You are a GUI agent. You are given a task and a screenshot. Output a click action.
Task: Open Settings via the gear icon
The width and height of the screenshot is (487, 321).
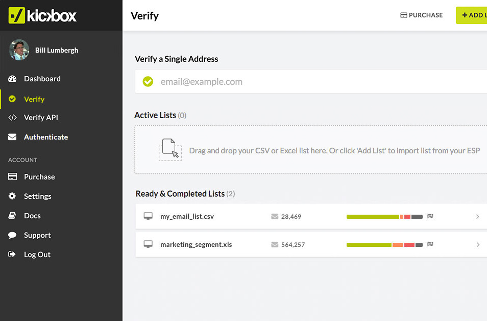coord(13,196)
